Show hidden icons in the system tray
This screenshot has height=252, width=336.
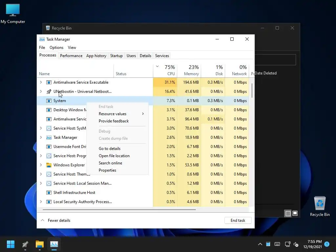tap(260, 244)
